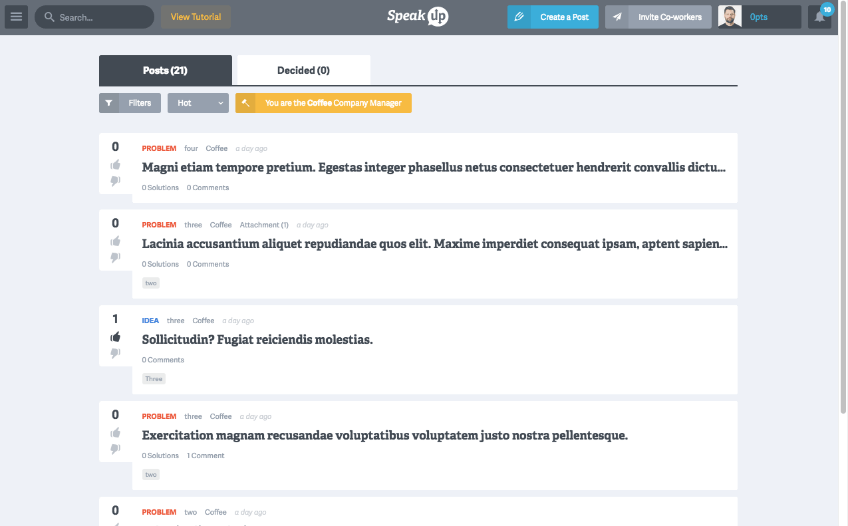Viewport: 848px width, 526px height.
Task: Downvote the Magni etiam tempore post
Action: [115, 180]
